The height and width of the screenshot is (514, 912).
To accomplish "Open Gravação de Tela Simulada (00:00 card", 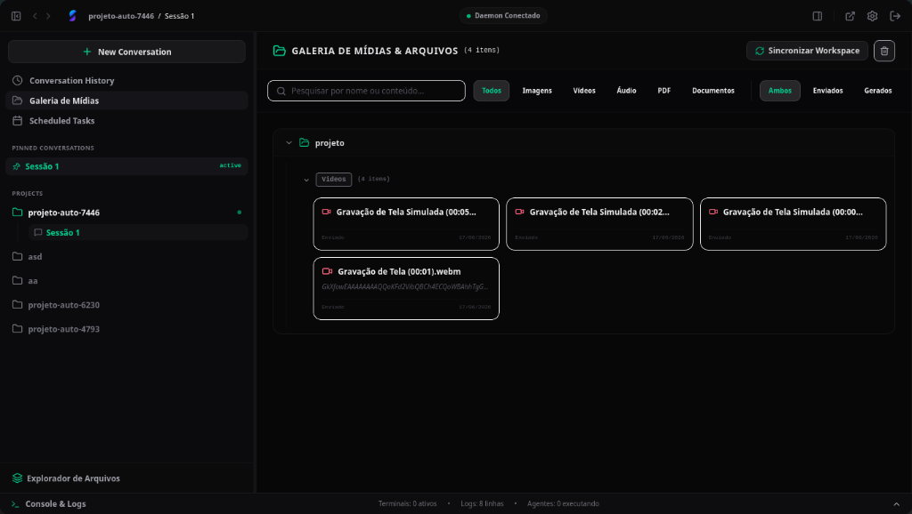I will tap(793, 224).
